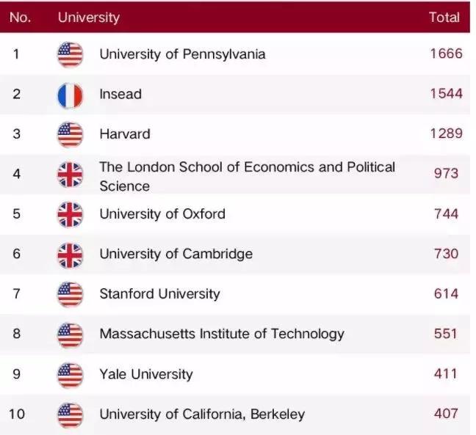Click the UK flag beside University of Cambridge

(71, 255)
